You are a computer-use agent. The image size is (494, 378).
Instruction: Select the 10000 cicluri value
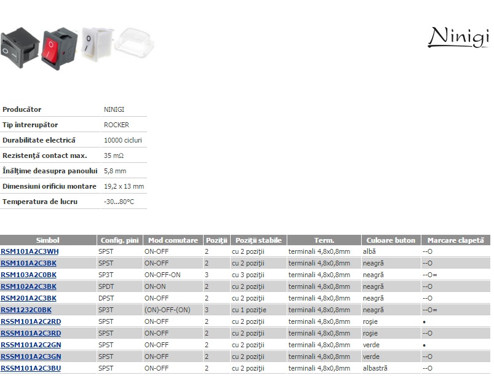click(123, 140)
